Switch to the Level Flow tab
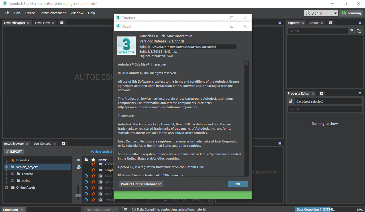Image resolution: width=365 pixels, height=212 pixels. 42,23
